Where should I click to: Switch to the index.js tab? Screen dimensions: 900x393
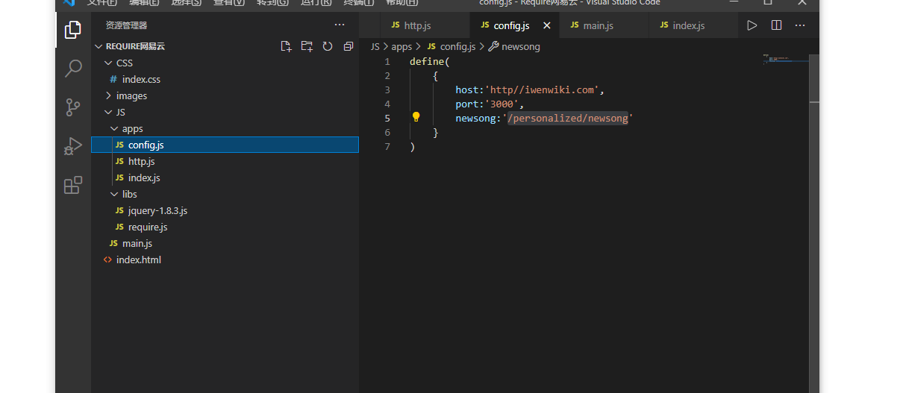coord(694,25)
